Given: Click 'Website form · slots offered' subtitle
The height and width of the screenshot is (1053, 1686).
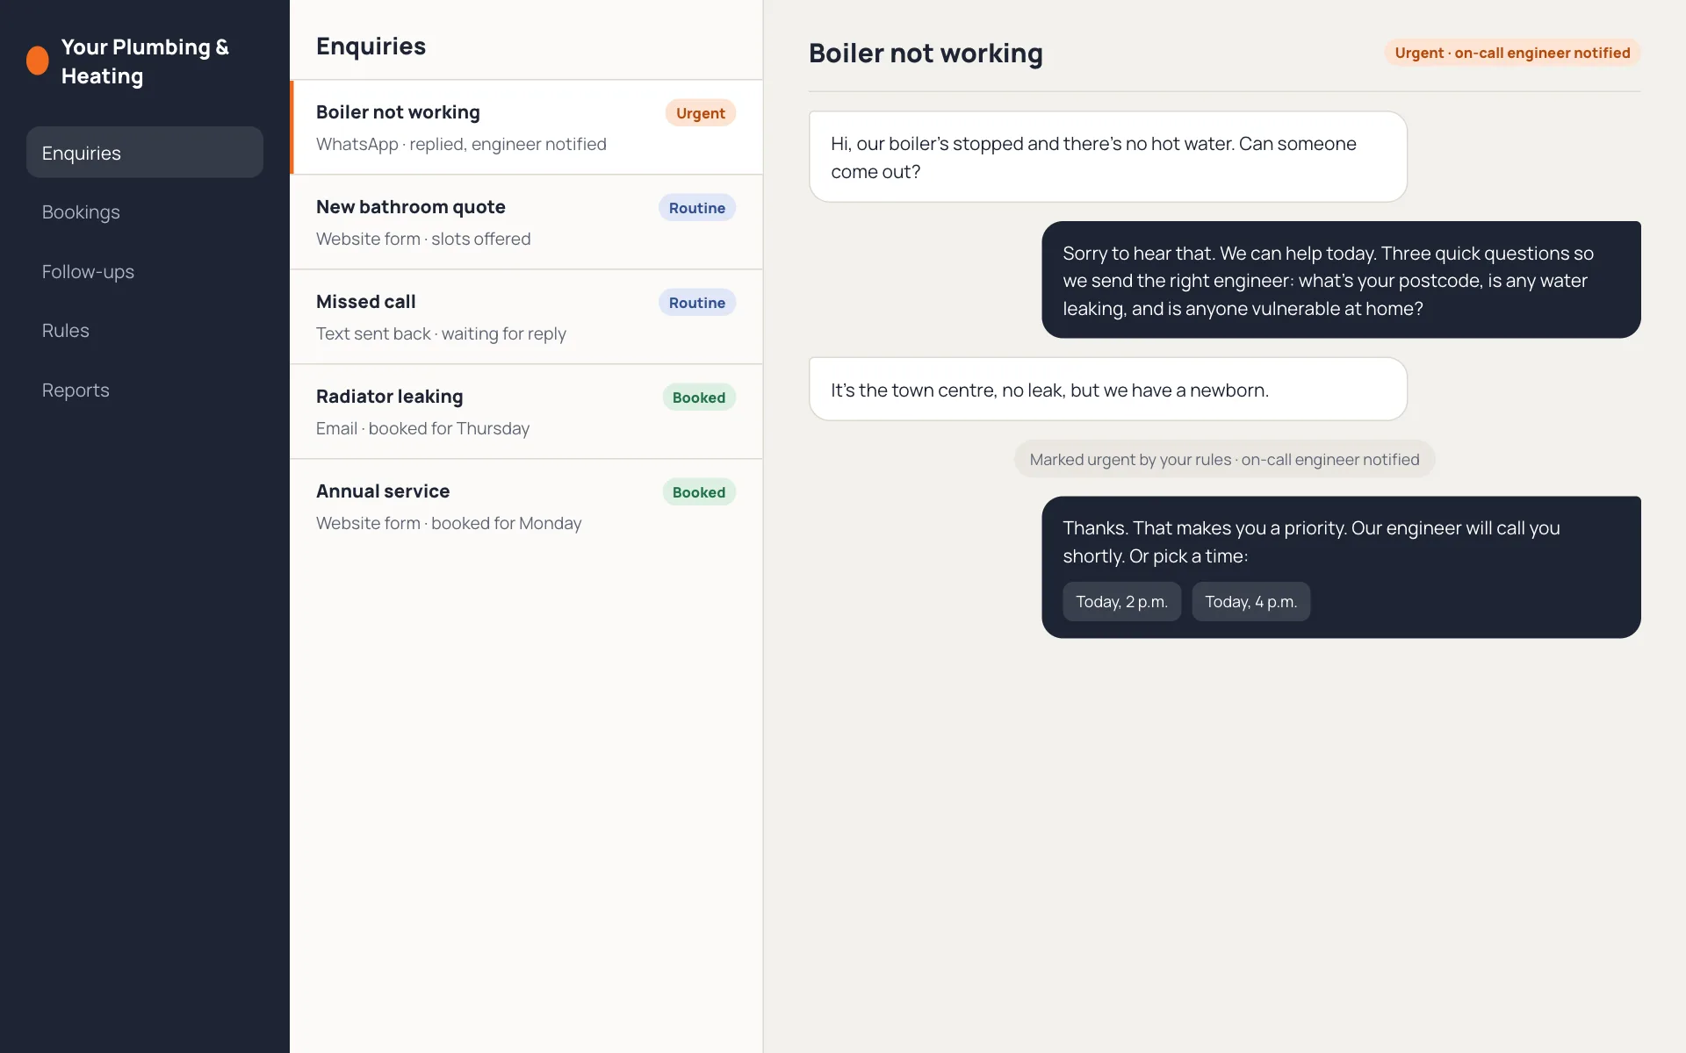Looking at the screenshot, I should click(423, 239).
